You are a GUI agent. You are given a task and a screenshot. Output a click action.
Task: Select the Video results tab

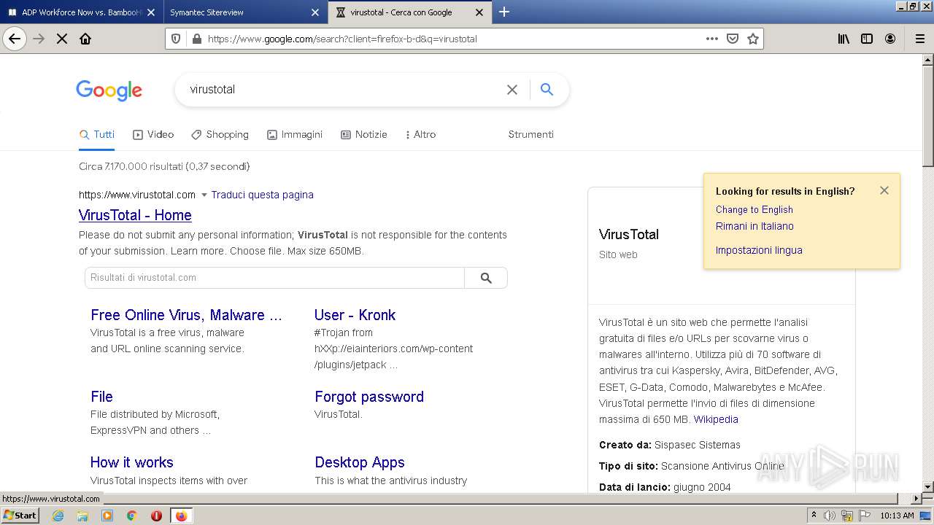[x=153, y=134]
